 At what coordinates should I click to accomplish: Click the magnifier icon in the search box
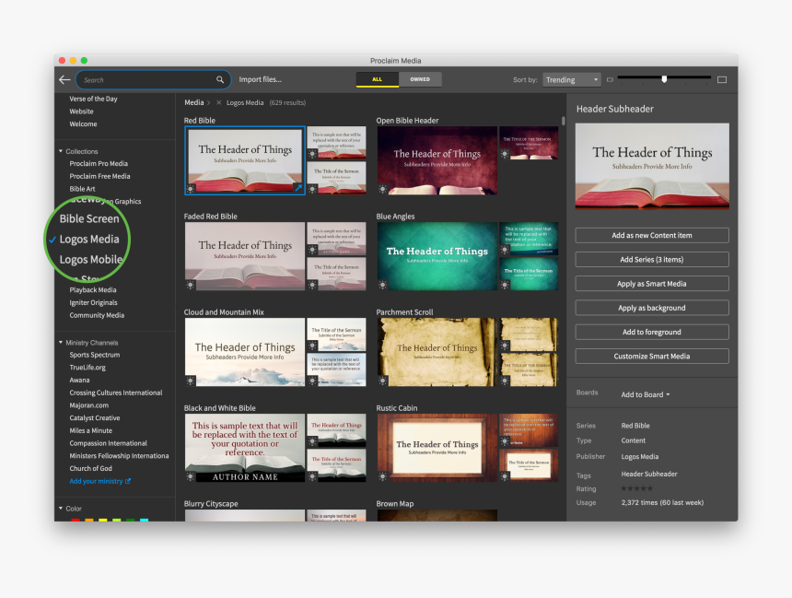pos(220,80)
